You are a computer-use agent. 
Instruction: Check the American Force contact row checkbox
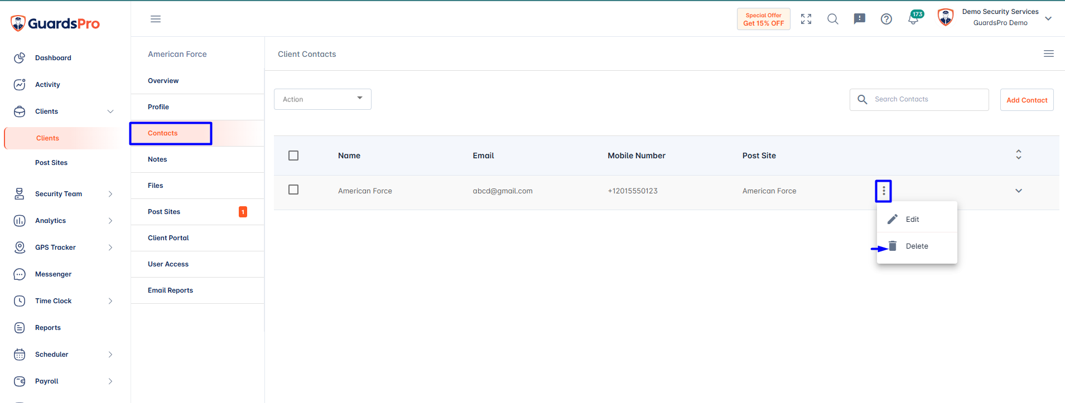point(293,190)
